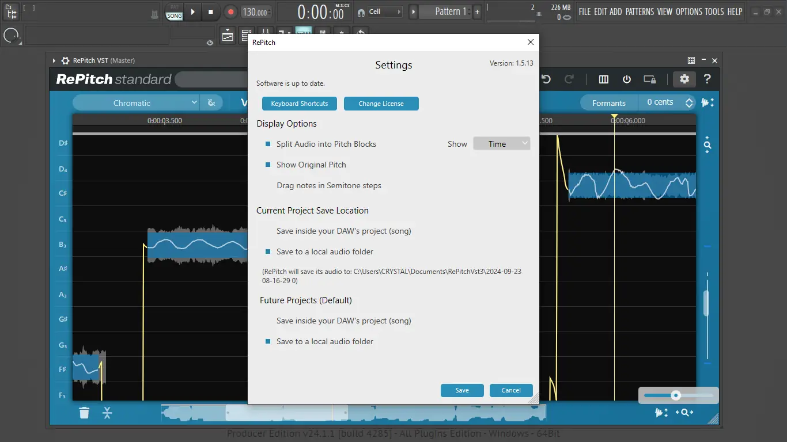This screenshot has height=442, width=787.
Task: Save the RePitch settings
Action: click(462, 390)
